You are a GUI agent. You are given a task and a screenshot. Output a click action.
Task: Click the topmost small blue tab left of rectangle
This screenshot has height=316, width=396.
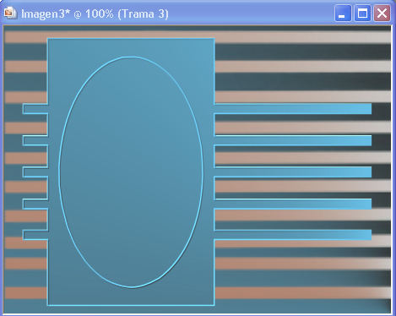[x=35, y=109]
